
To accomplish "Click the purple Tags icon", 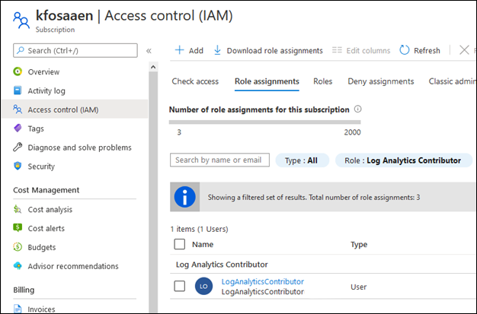I will [x=18, y=128].
